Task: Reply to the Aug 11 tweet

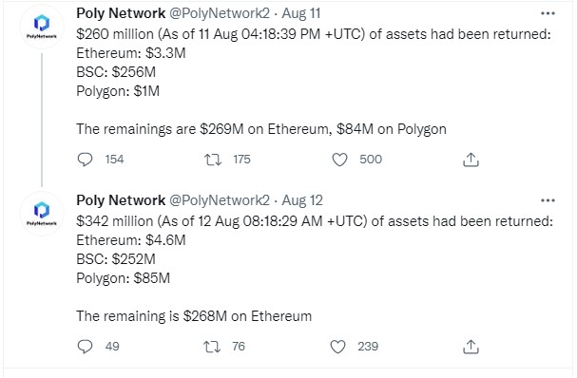Action: (85, 160)
